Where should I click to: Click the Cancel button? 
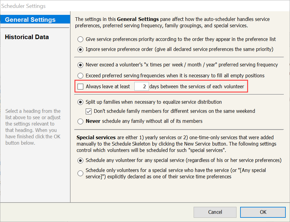click(x=215, y=212)
